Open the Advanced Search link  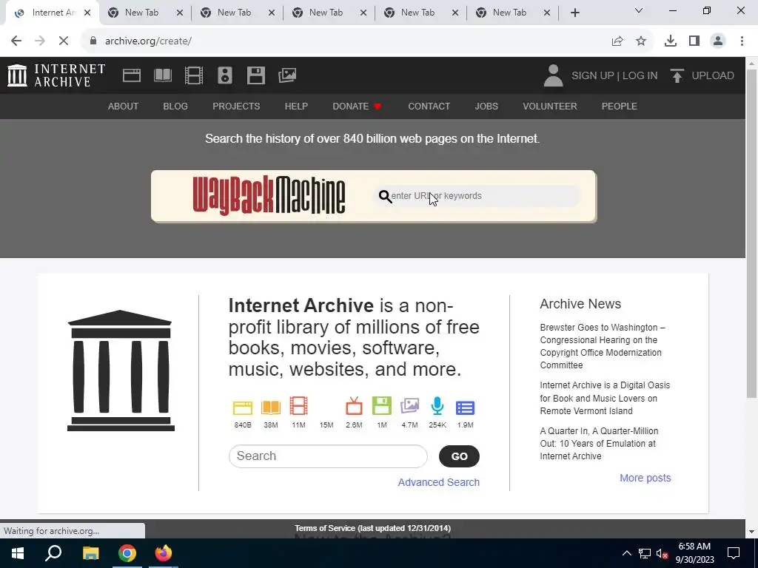pyautogui.click(x=438, y=482)
